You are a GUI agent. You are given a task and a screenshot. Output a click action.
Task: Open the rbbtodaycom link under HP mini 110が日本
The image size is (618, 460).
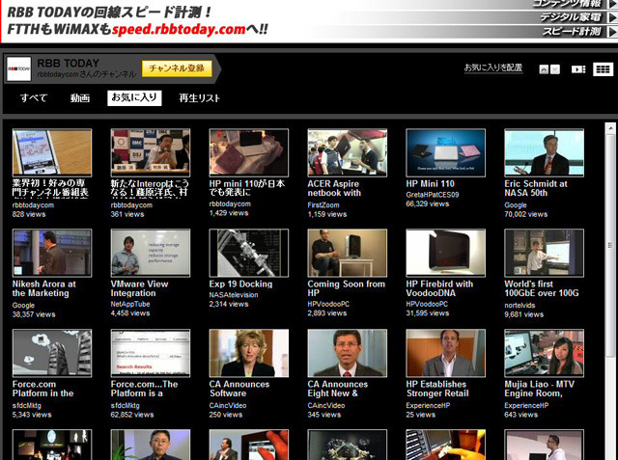[x=230, y=203]
